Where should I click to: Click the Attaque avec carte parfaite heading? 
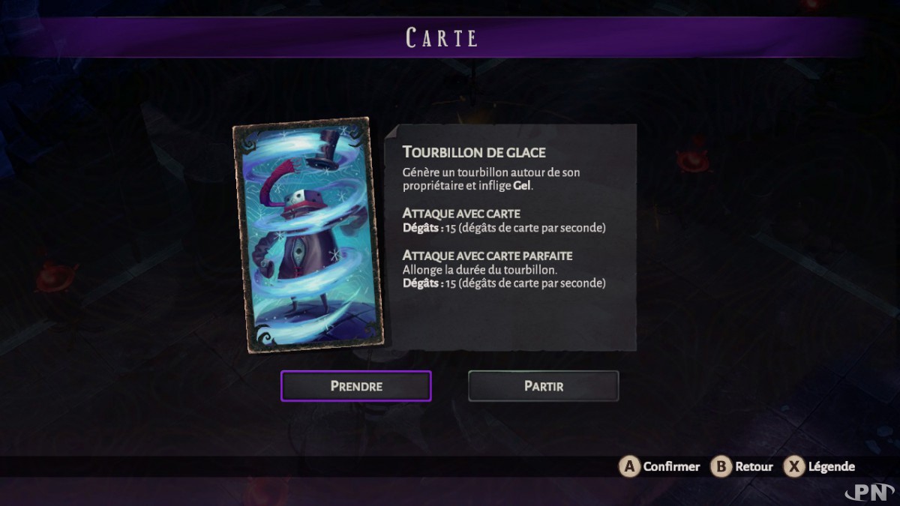point(487,256)
